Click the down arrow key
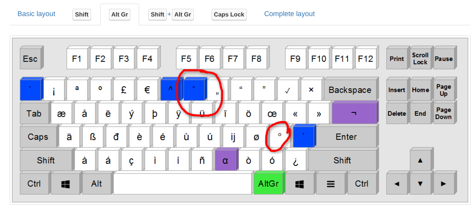 [420, 184]
